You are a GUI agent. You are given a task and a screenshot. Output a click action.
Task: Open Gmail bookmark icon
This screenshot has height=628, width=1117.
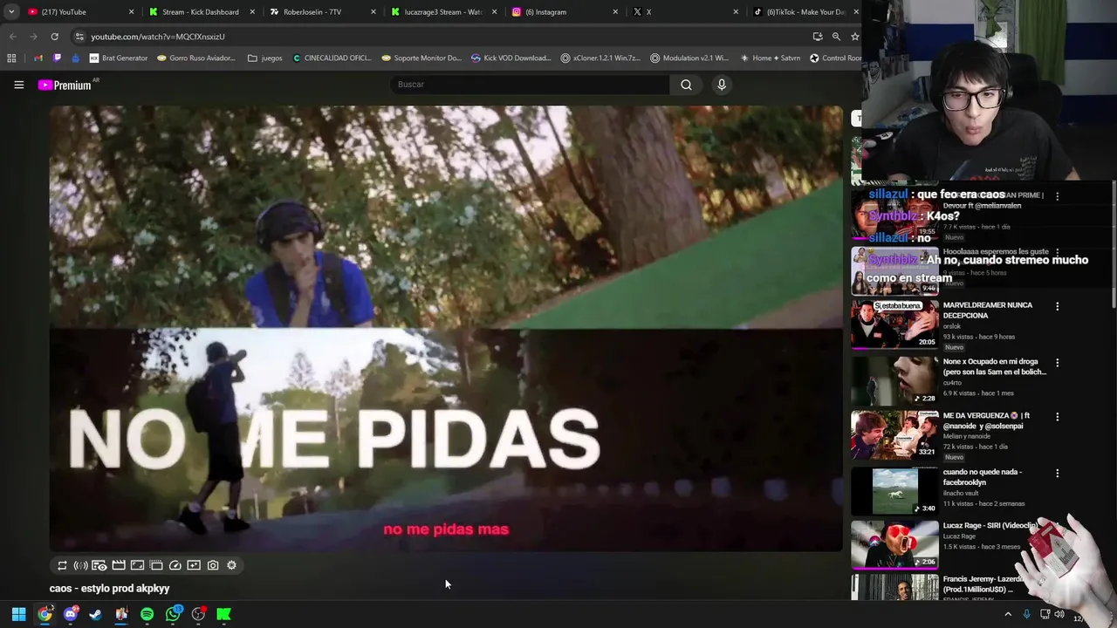pyautogui.click(x=38, y=58)
